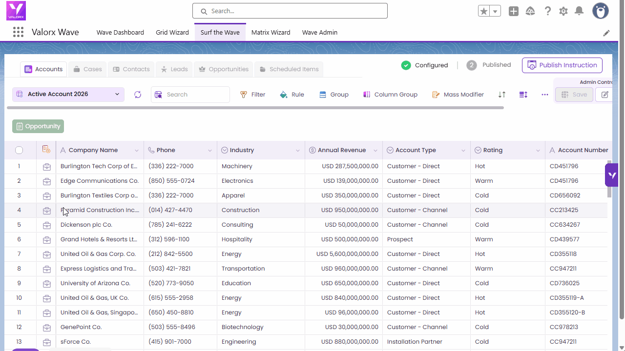Image resolution: width=625 pixels, height=351 pixels.
Task: Click the Mass Modifier button
Action: (458, 95)
